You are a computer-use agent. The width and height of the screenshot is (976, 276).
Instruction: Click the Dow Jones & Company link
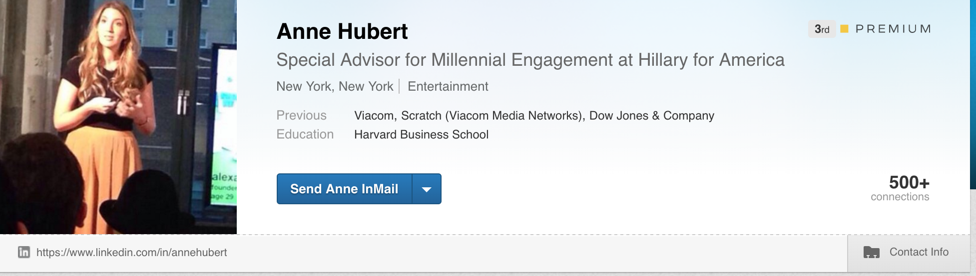pos(652,116)
